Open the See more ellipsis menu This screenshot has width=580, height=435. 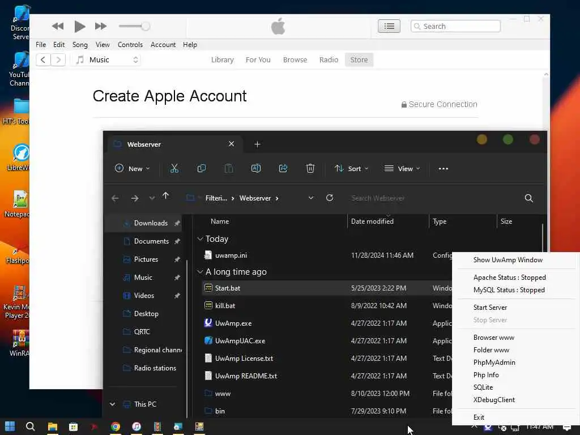443,168
